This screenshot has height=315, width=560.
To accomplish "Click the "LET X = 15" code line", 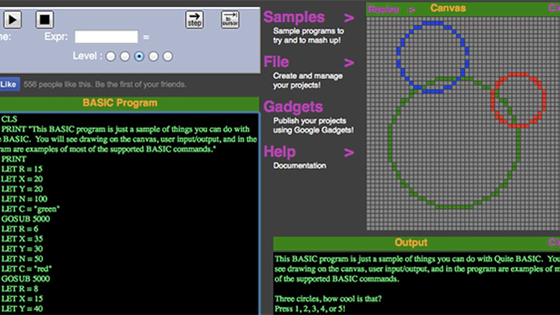I will tap(22, 299).
